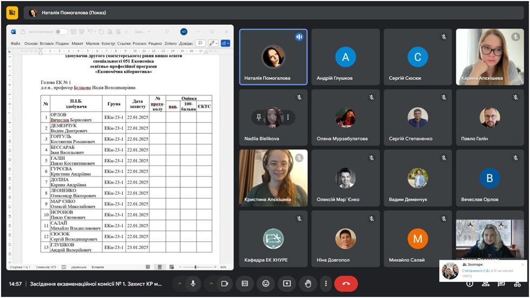Screen dimensions: 530x298
Task: Click the present screen button
Action: pyautogui.click(x=287, y=283)
